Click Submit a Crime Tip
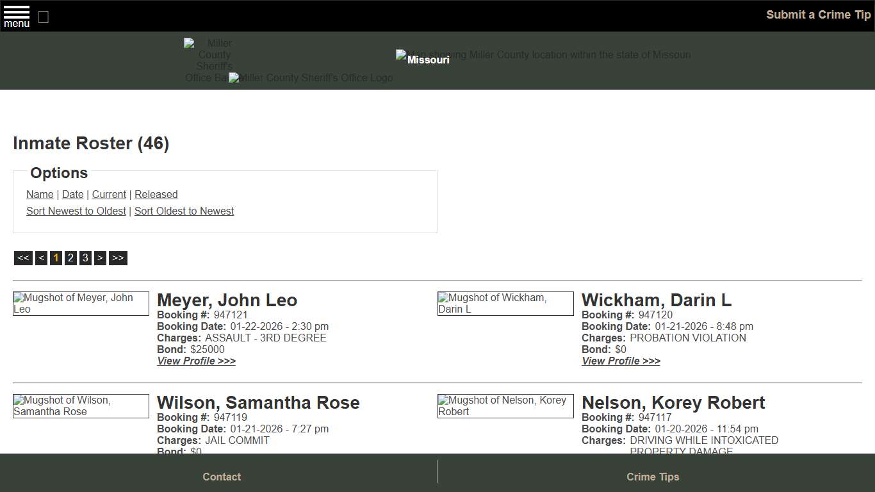Image resolution: width=875 pixels, height=492 pixels. (x=818, y=14)
